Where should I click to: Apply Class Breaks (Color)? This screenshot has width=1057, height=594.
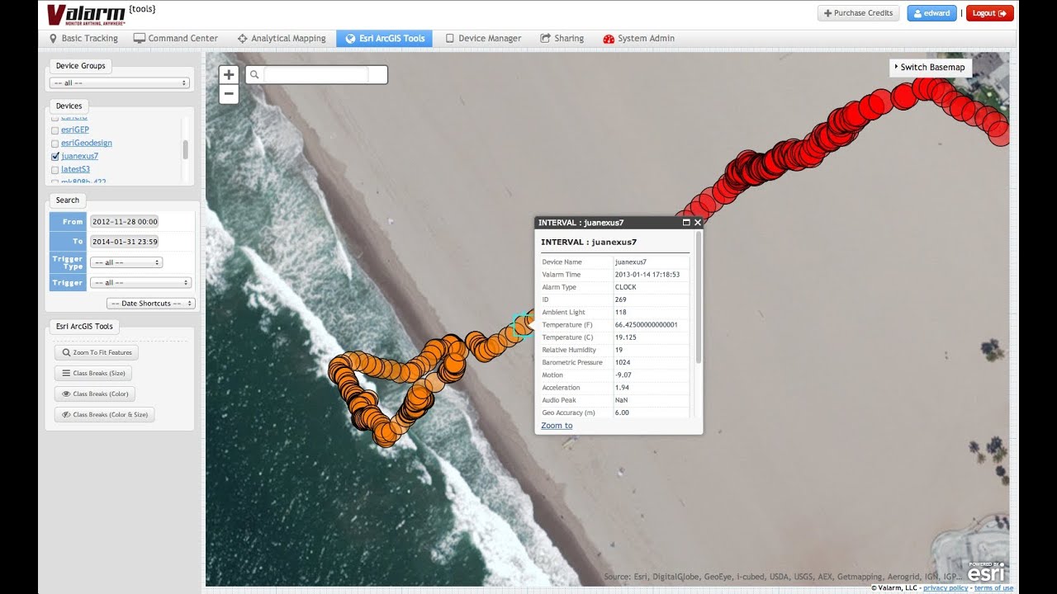(x=95, y=394)
